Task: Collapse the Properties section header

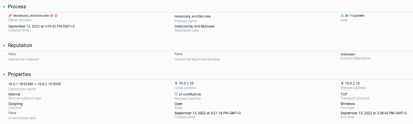Action: tap(19, 74)
